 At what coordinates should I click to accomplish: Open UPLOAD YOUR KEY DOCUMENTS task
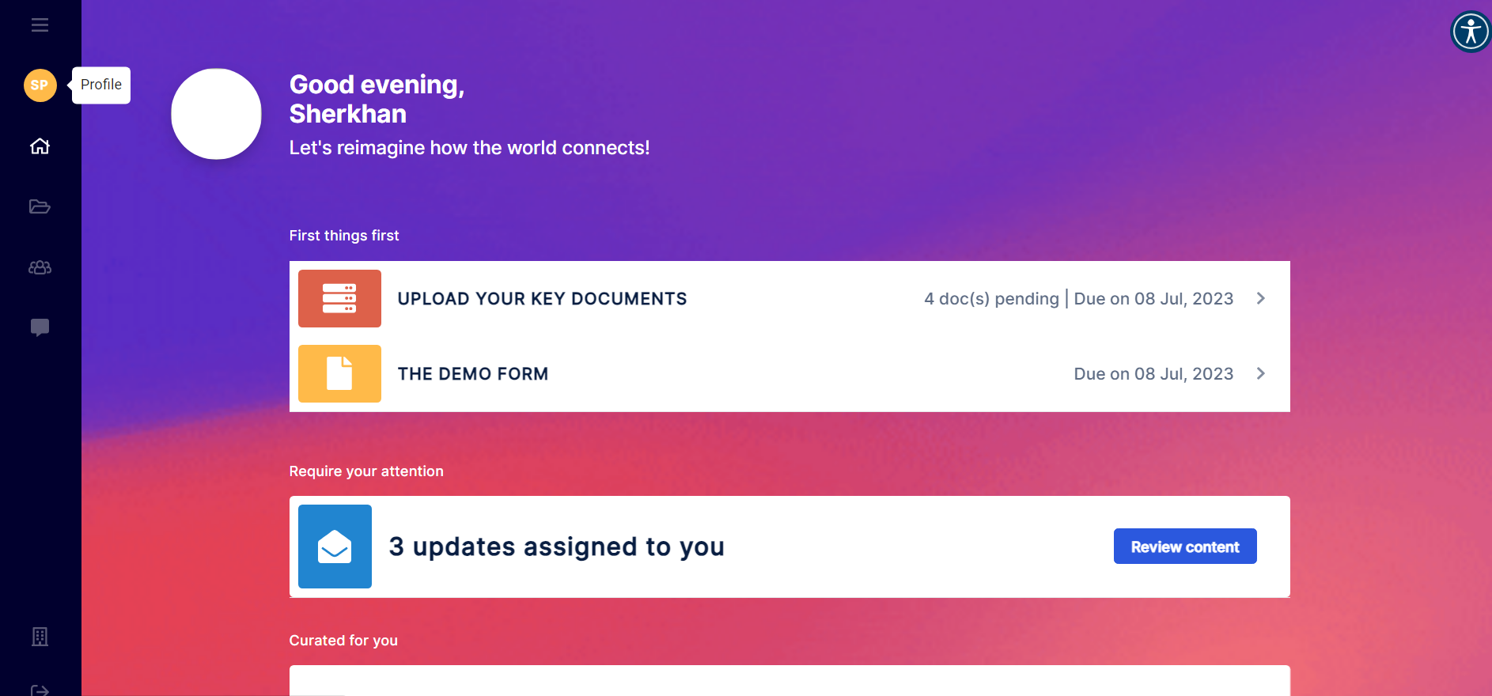(790, 299)
